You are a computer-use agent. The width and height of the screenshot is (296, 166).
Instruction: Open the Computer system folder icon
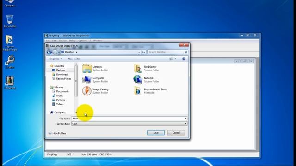[x=87, y=80]
